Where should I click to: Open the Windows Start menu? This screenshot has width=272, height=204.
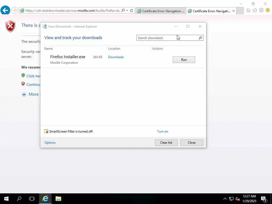point(6,199)
